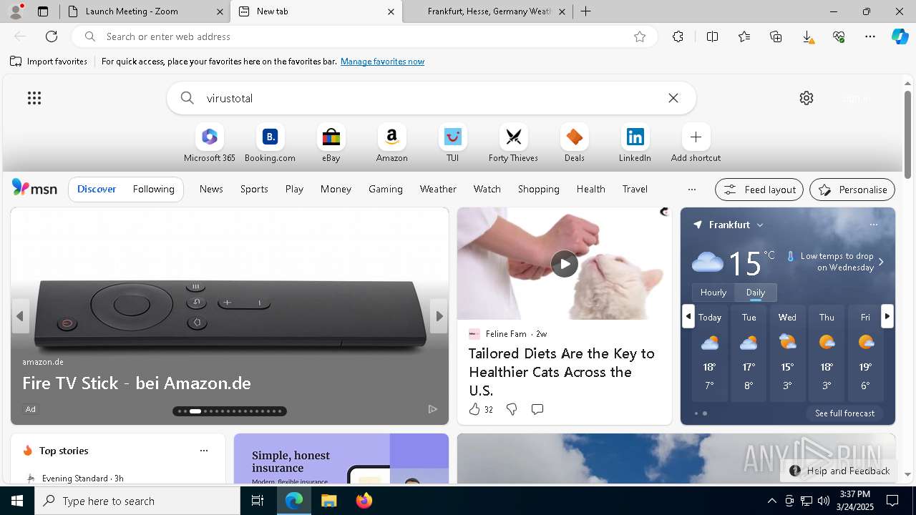The width and height of the screenshot is (916, 515).
Task: Go to previous carousel slide
Action: (x=20, y=316)
